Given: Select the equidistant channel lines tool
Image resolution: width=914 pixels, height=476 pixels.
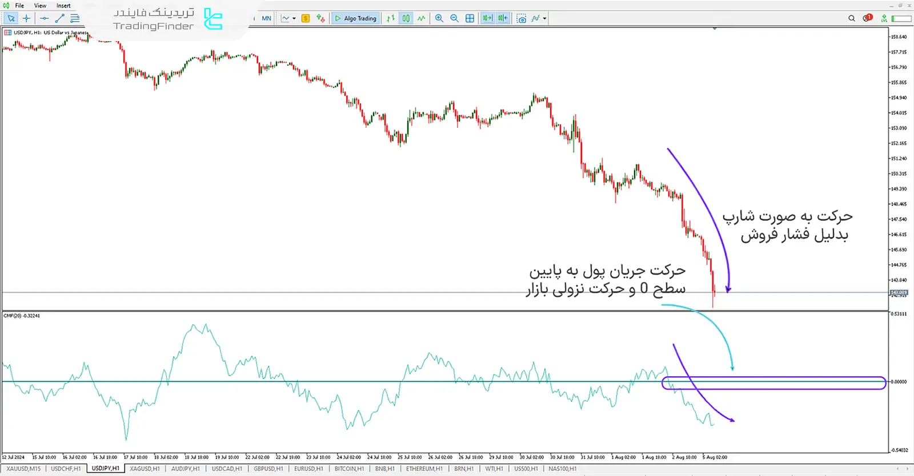Looking at the screenshot, I should coord(75,18).
